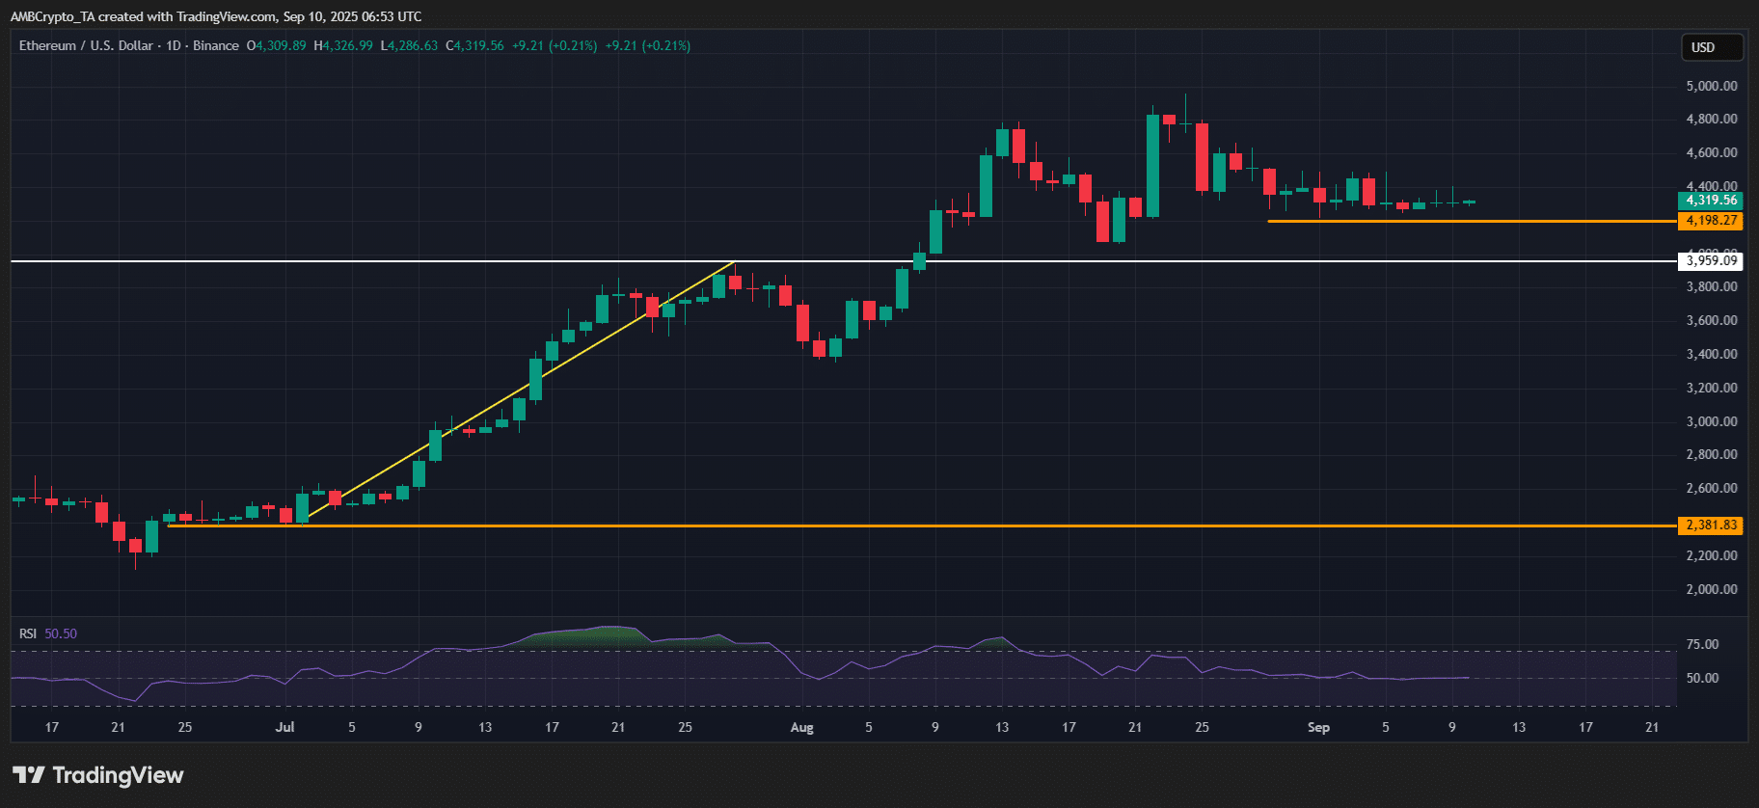Image resolution: width=1759 pixels, height=808 pixels.
Task: Click the 2,000.00 price axis label
Action: (x=1711, y=589)
